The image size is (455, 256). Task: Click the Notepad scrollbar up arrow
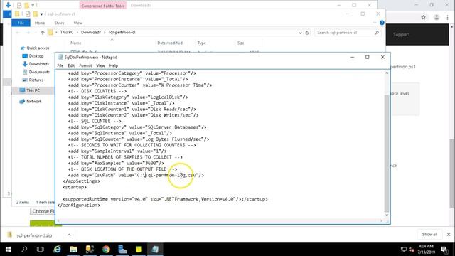(387, 73)
